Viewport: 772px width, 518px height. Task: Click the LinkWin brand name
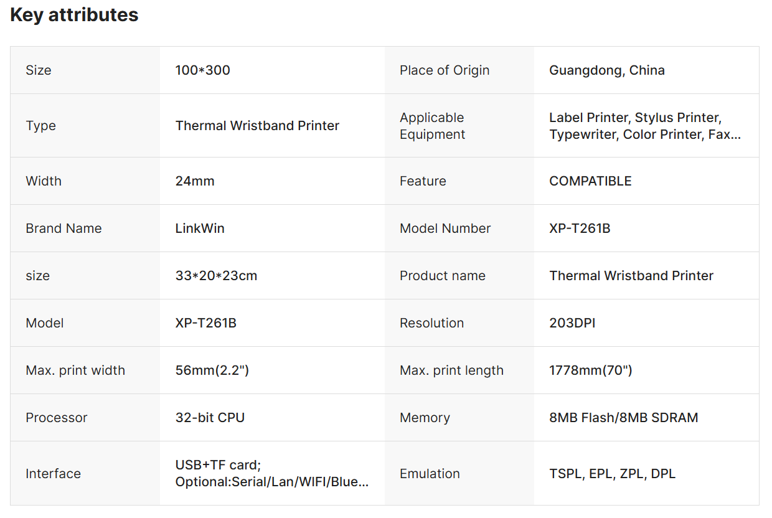(x=200, y=228)
